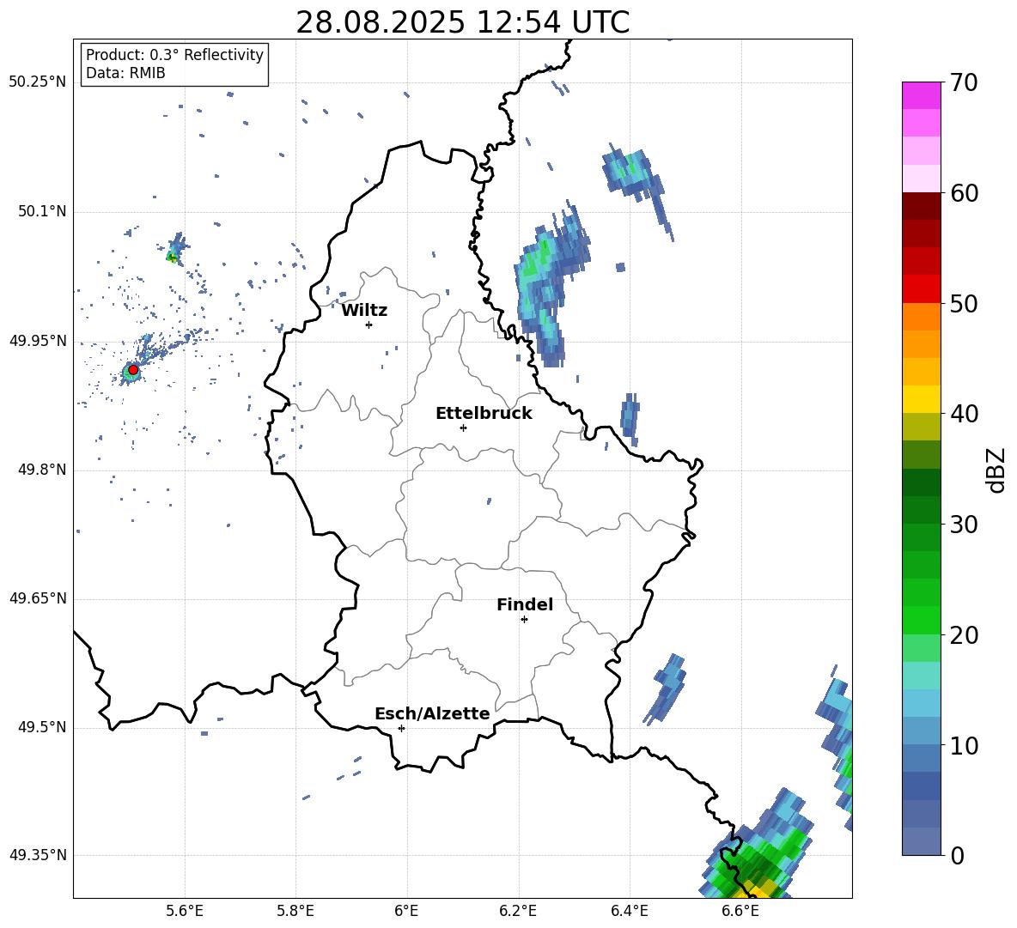Screen dimensions: 1017x928
Task: Click the magenta top colorbar segment
Action: [921, 95]
